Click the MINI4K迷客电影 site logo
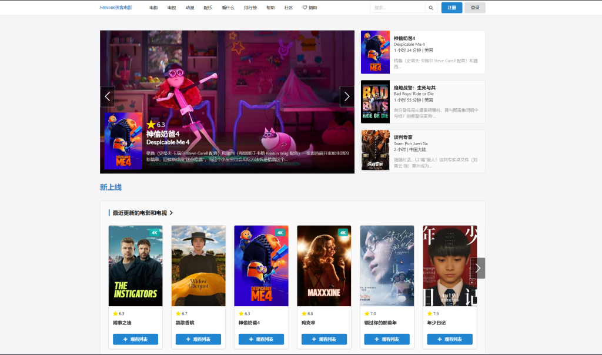 116,8
